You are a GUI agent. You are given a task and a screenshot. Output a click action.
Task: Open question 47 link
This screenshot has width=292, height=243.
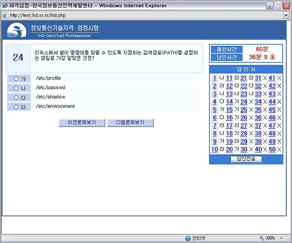[x=272, y=126]
